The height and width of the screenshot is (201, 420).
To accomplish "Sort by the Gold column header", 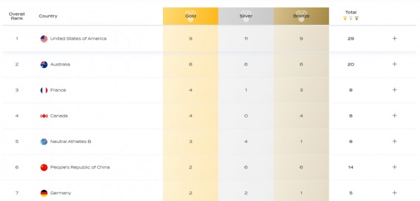I will click(x=190, y=16).
